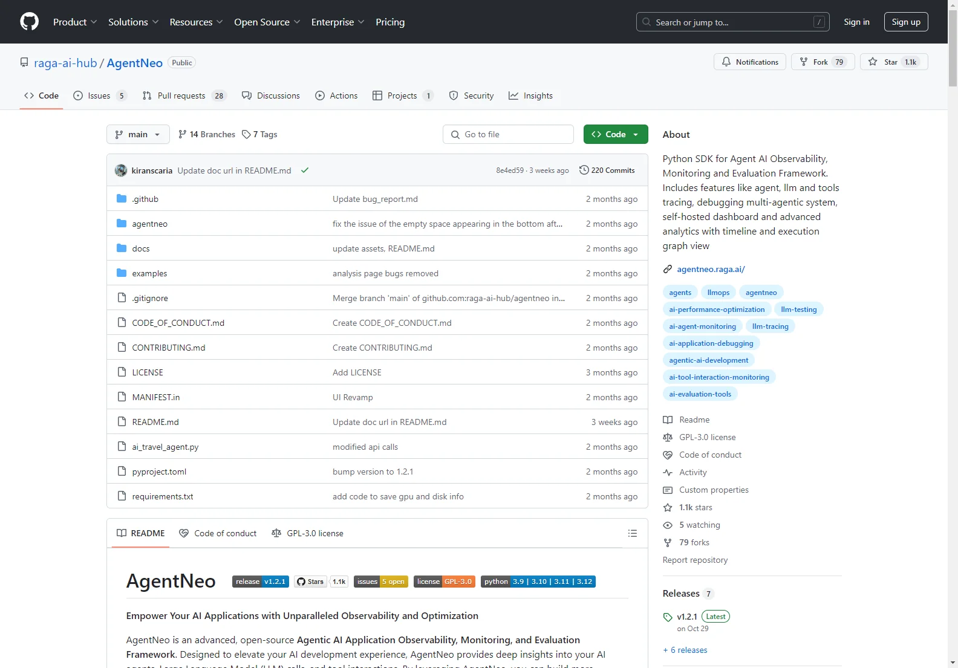
Task: Open the main branch selector dropdown
Action: click(x=138, y=134)
